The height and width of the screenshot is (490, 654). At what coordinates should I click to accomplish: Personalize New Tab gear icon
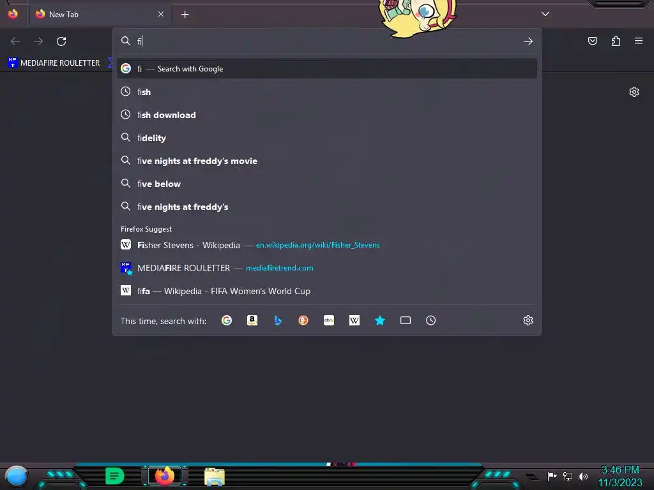pos(634,92)
